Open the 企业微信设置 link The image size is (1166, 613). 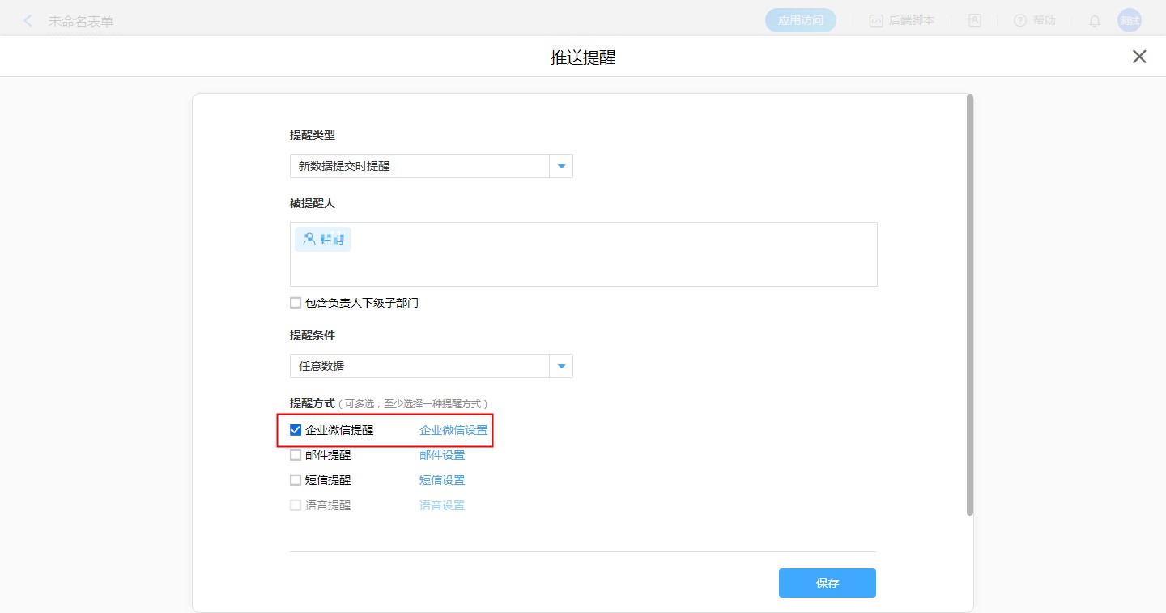[453, 430]
